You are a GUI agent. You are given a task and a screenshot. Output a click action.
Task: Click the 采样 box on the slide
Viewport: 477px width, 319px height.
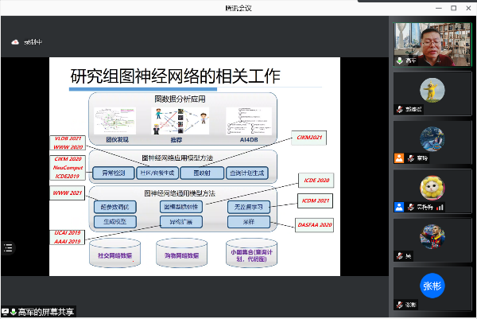click(249, 222)
